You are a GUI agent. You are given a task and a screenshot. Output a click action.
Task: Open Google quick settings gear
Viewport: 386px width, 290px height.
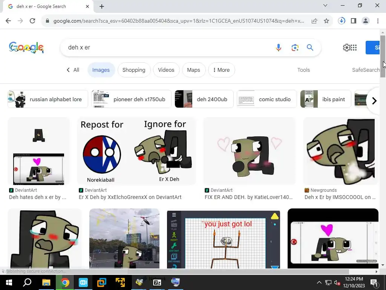coord(346,47)
